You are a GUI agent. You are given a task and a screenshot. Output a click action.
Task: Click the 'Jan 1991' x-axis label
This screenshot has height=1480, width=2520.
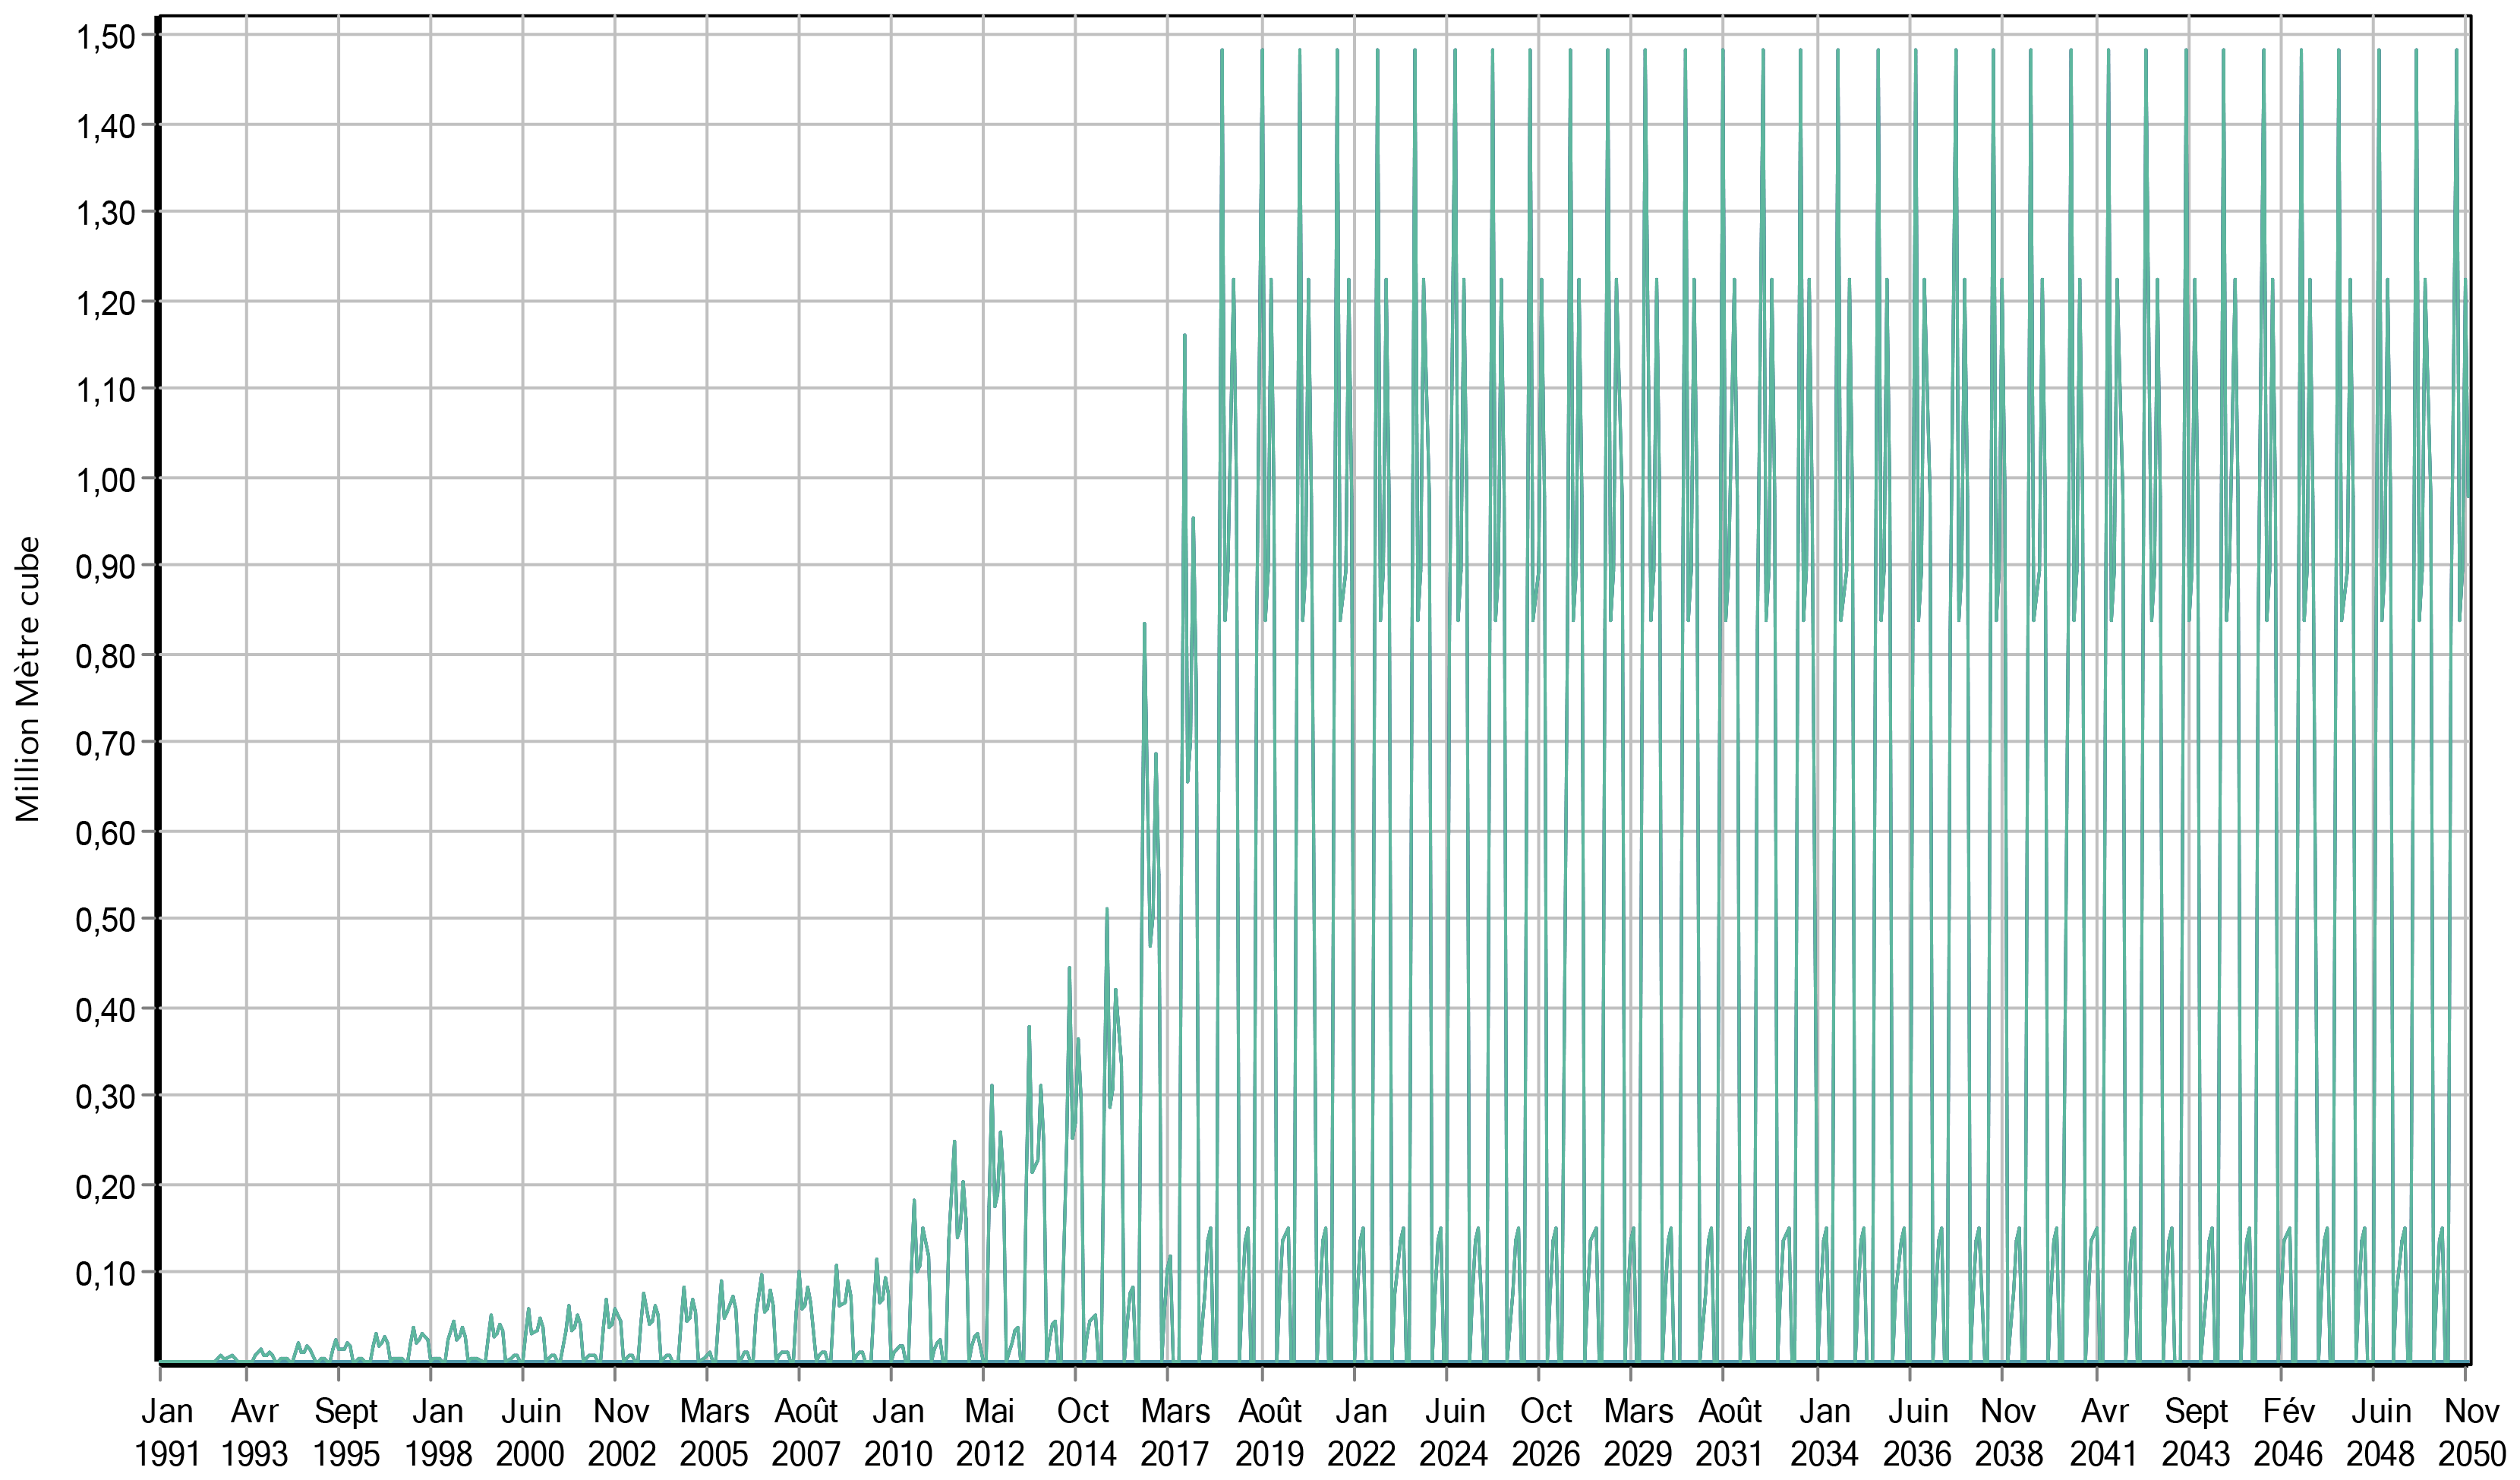click(167, 1432)
